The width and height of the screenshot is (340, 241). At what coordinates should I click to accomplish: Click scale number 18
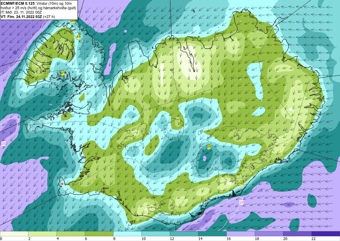257,239
